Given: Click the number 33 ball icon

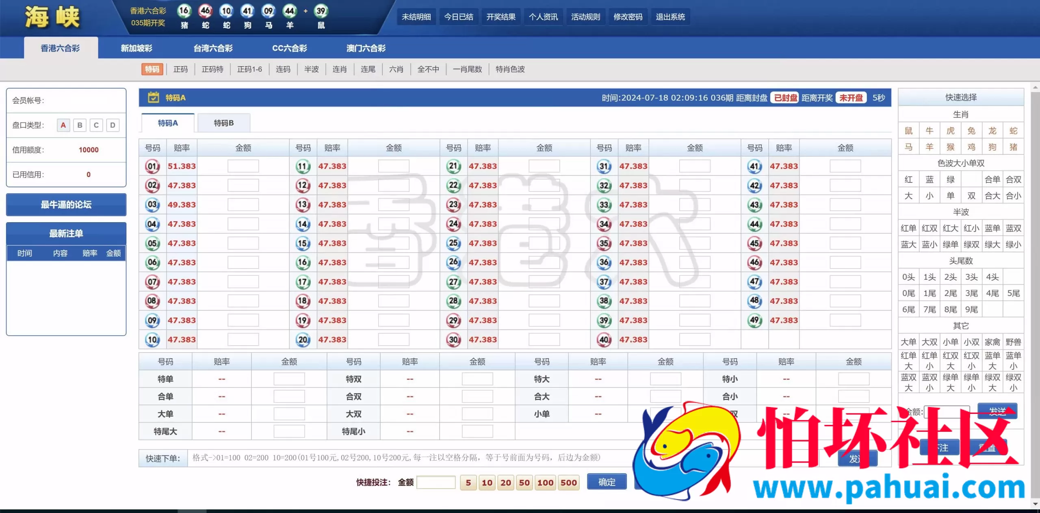Looking at the screenshot, I should [604, 205].
